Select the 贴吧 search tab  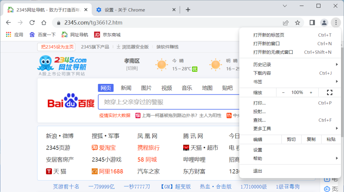click(x=227, y=88)
